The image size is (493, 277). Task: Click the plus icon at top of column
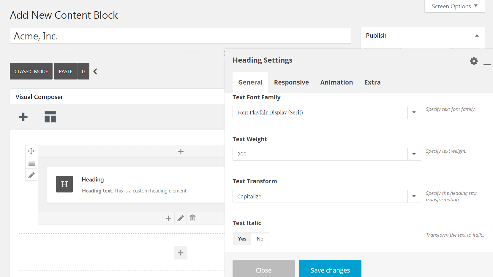[181, 152]
